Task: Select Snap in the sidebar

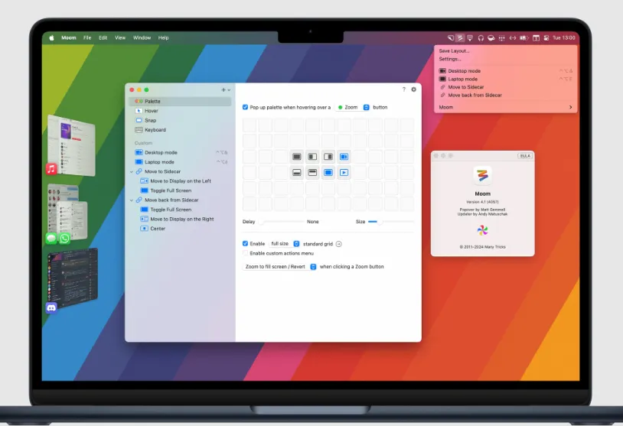Action: tap(181, 120)
